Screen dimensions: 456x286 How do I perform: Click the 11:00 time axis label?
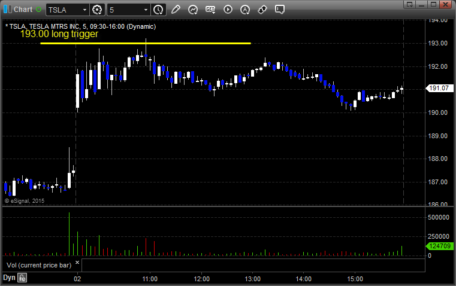150,279
